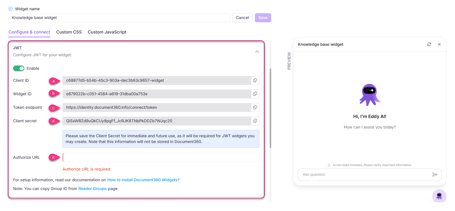The width and height of the screenshot is (455, 211).
Task: Click the Client secret value field
Action: pyautogui.click(x=157, y=121)
